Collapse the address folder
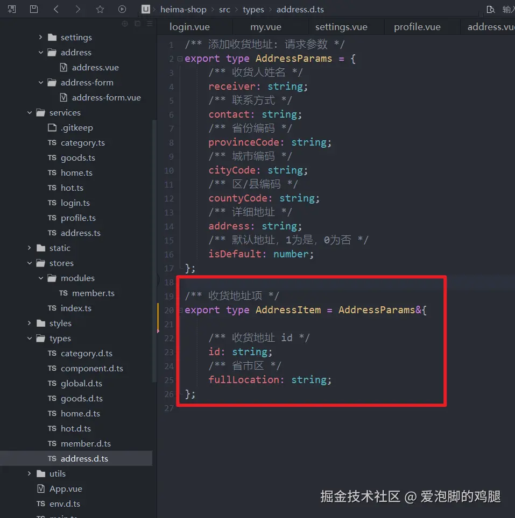Viewport: 515px width, 518px height. pyautogui.click(x=41, y=52)
